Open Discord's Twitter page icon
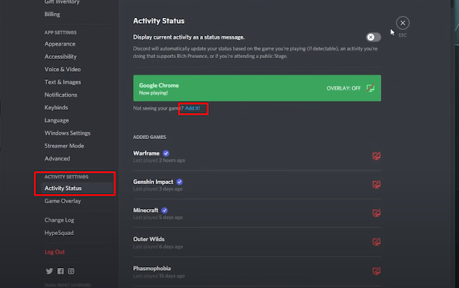Image resolution: width=459 pixels, height=288 pixels. coord(49,271)
